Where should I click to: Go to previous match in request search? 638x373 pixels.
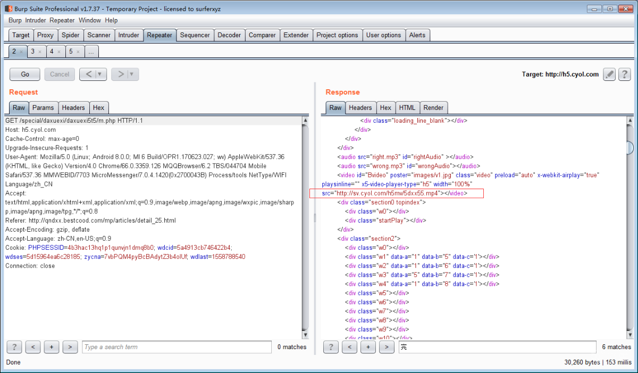[x=33, y=347]
